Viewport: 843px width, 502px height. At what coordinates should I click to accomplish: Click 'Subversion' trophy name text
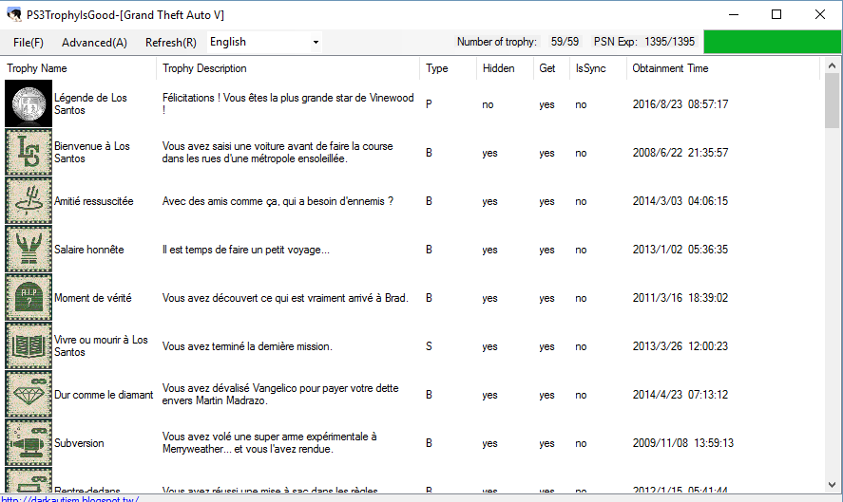tap(79, 443)
